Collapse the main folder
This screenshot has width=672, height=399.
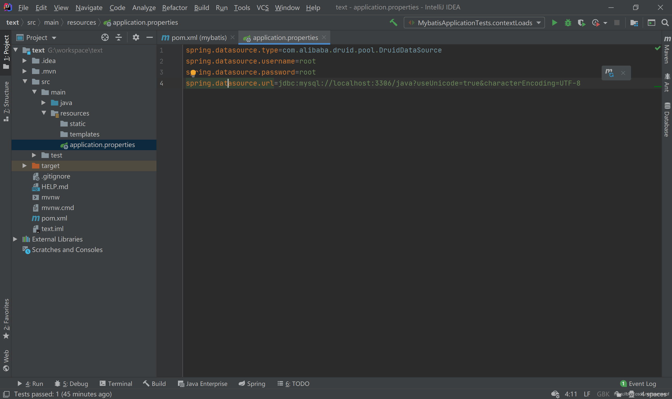34,92
